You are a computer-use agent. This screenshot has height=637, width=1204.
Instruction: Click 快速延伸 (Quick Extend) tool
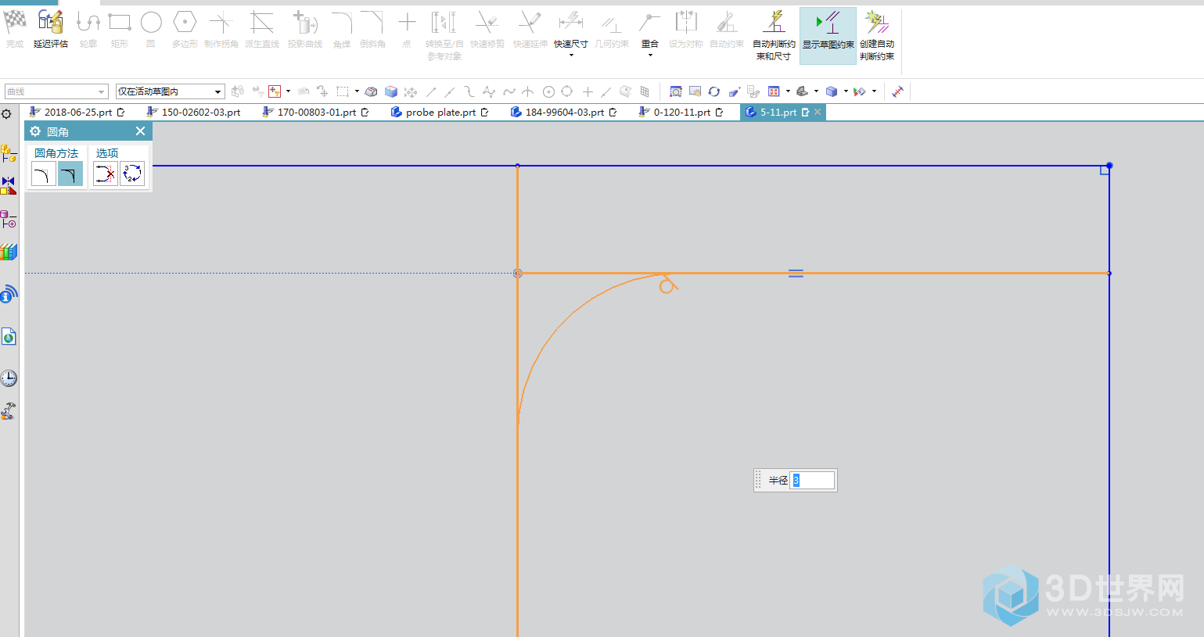click(x=530, y=30)
